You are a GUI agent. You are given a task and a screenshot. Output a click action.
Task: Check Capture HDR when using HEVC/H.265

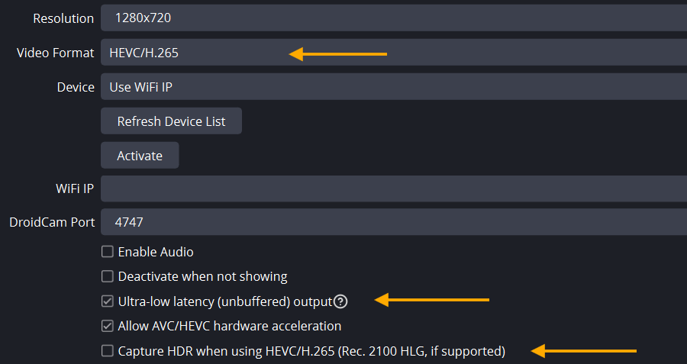point(108,351)
